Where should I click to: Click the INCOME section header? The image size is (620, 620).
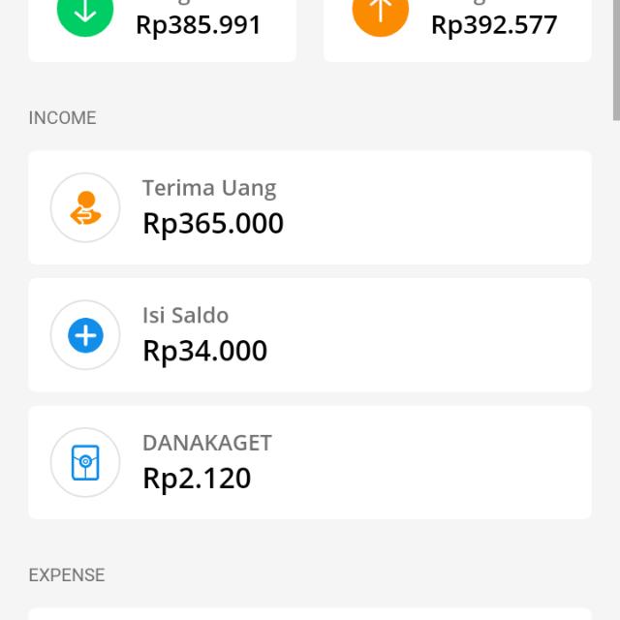(62, 118)
